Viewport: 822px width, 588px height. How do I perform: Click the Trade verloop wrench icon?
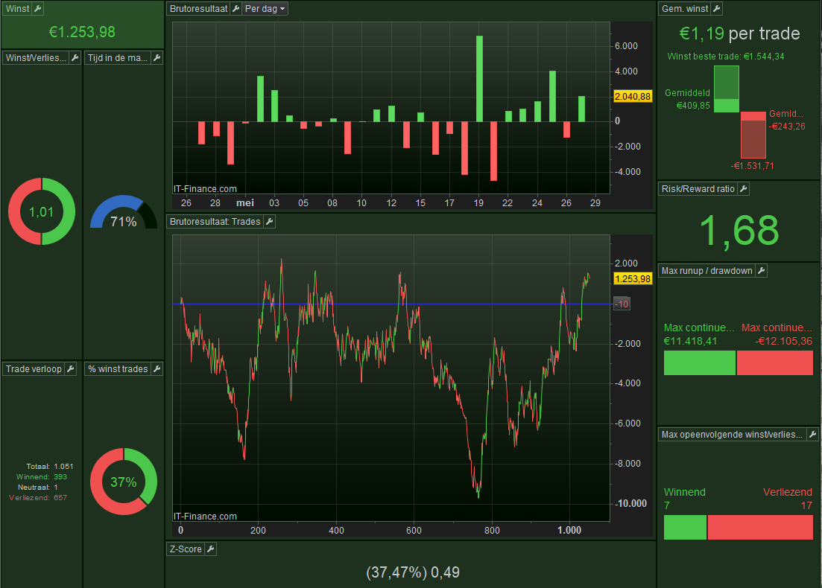click(x=70, y=368)
